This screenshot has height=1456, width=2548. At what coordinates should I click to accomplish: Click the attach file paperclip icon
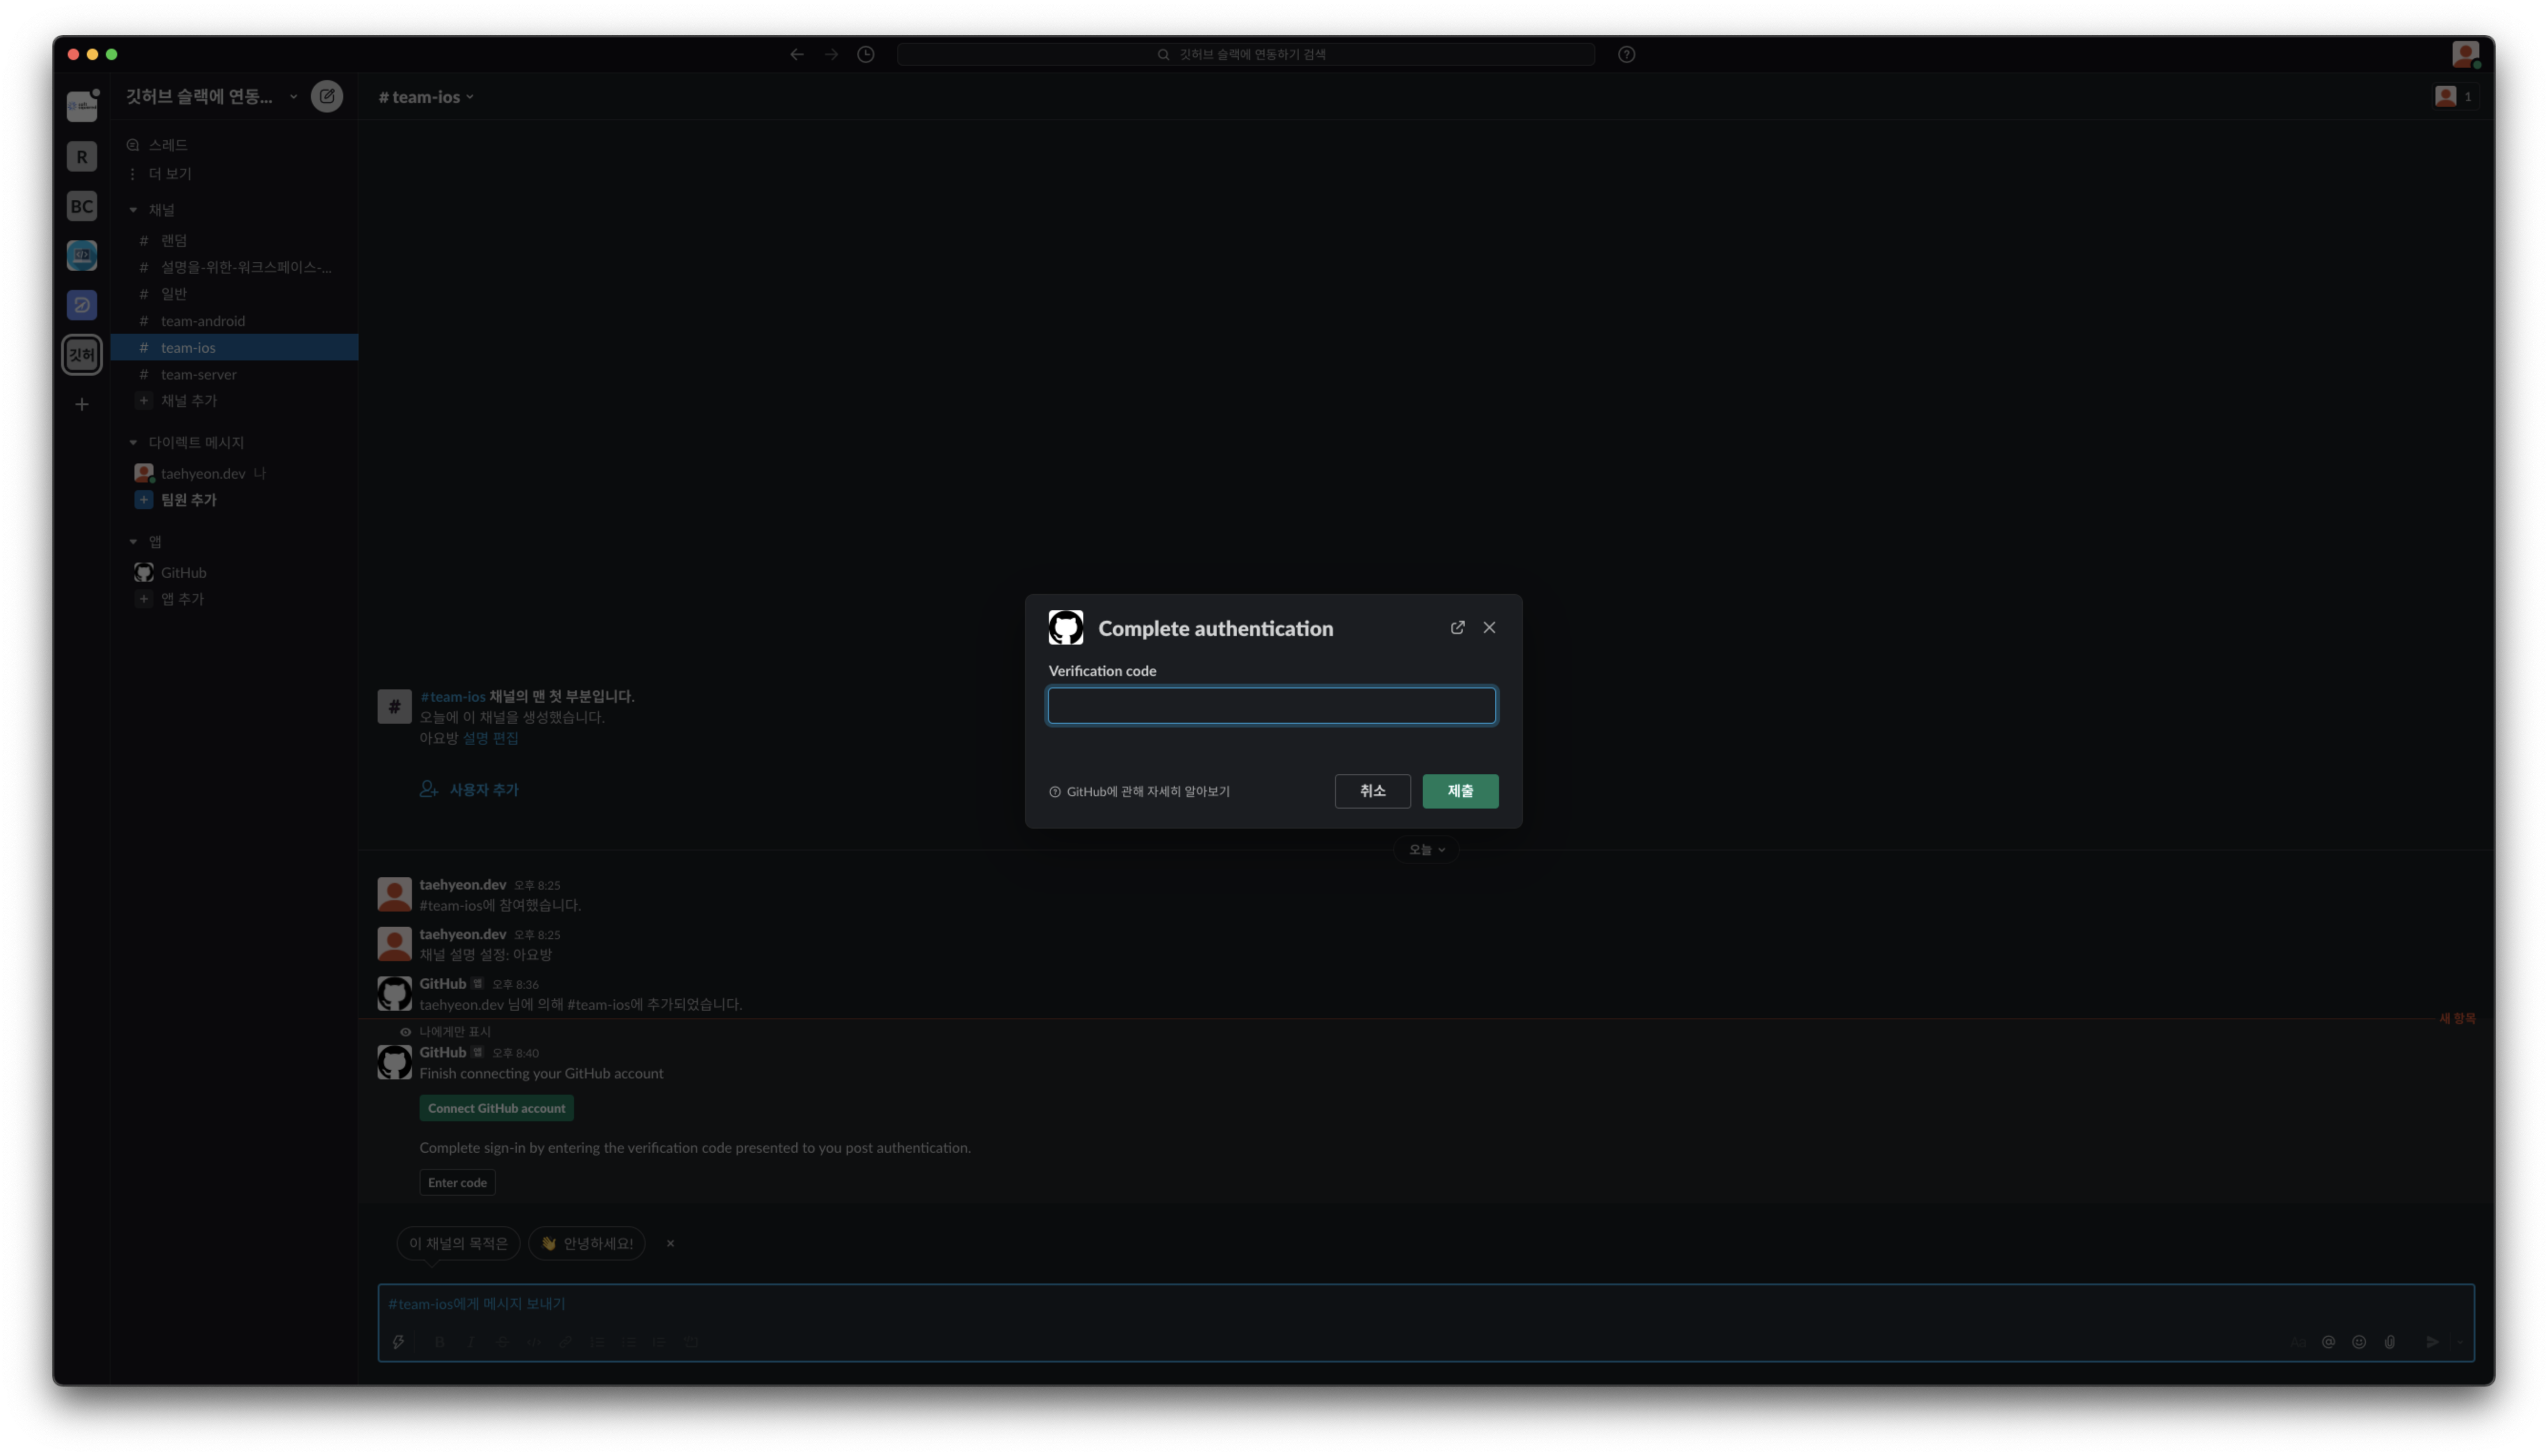2389,1342
